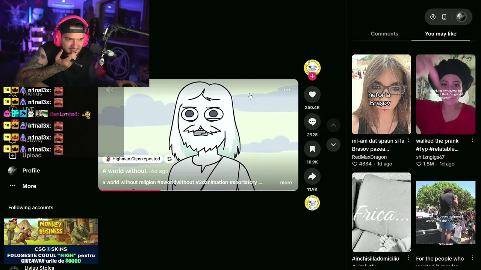Open the profile avatar in the top-right pill

461,17
